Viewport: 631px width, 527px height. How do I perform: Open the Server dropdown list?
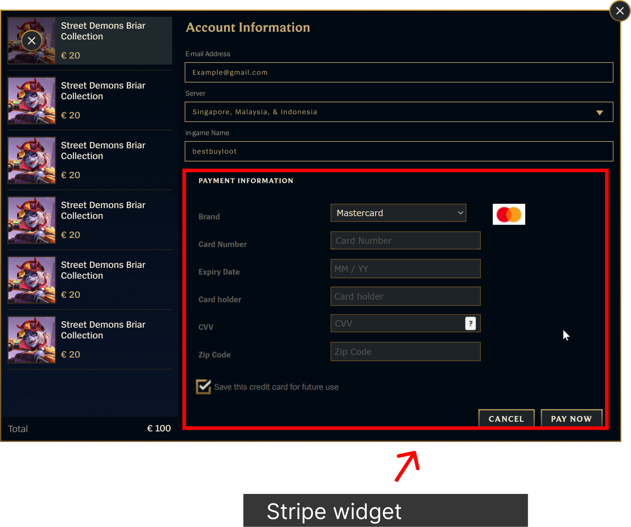point(399,112)
